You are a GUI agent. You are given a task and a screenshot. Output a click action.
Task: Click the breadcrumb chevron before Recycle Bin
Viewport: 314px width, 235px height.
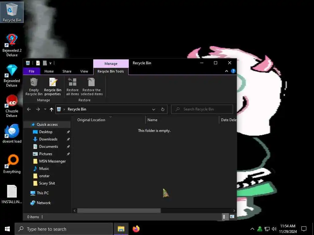tap(64, 109)
